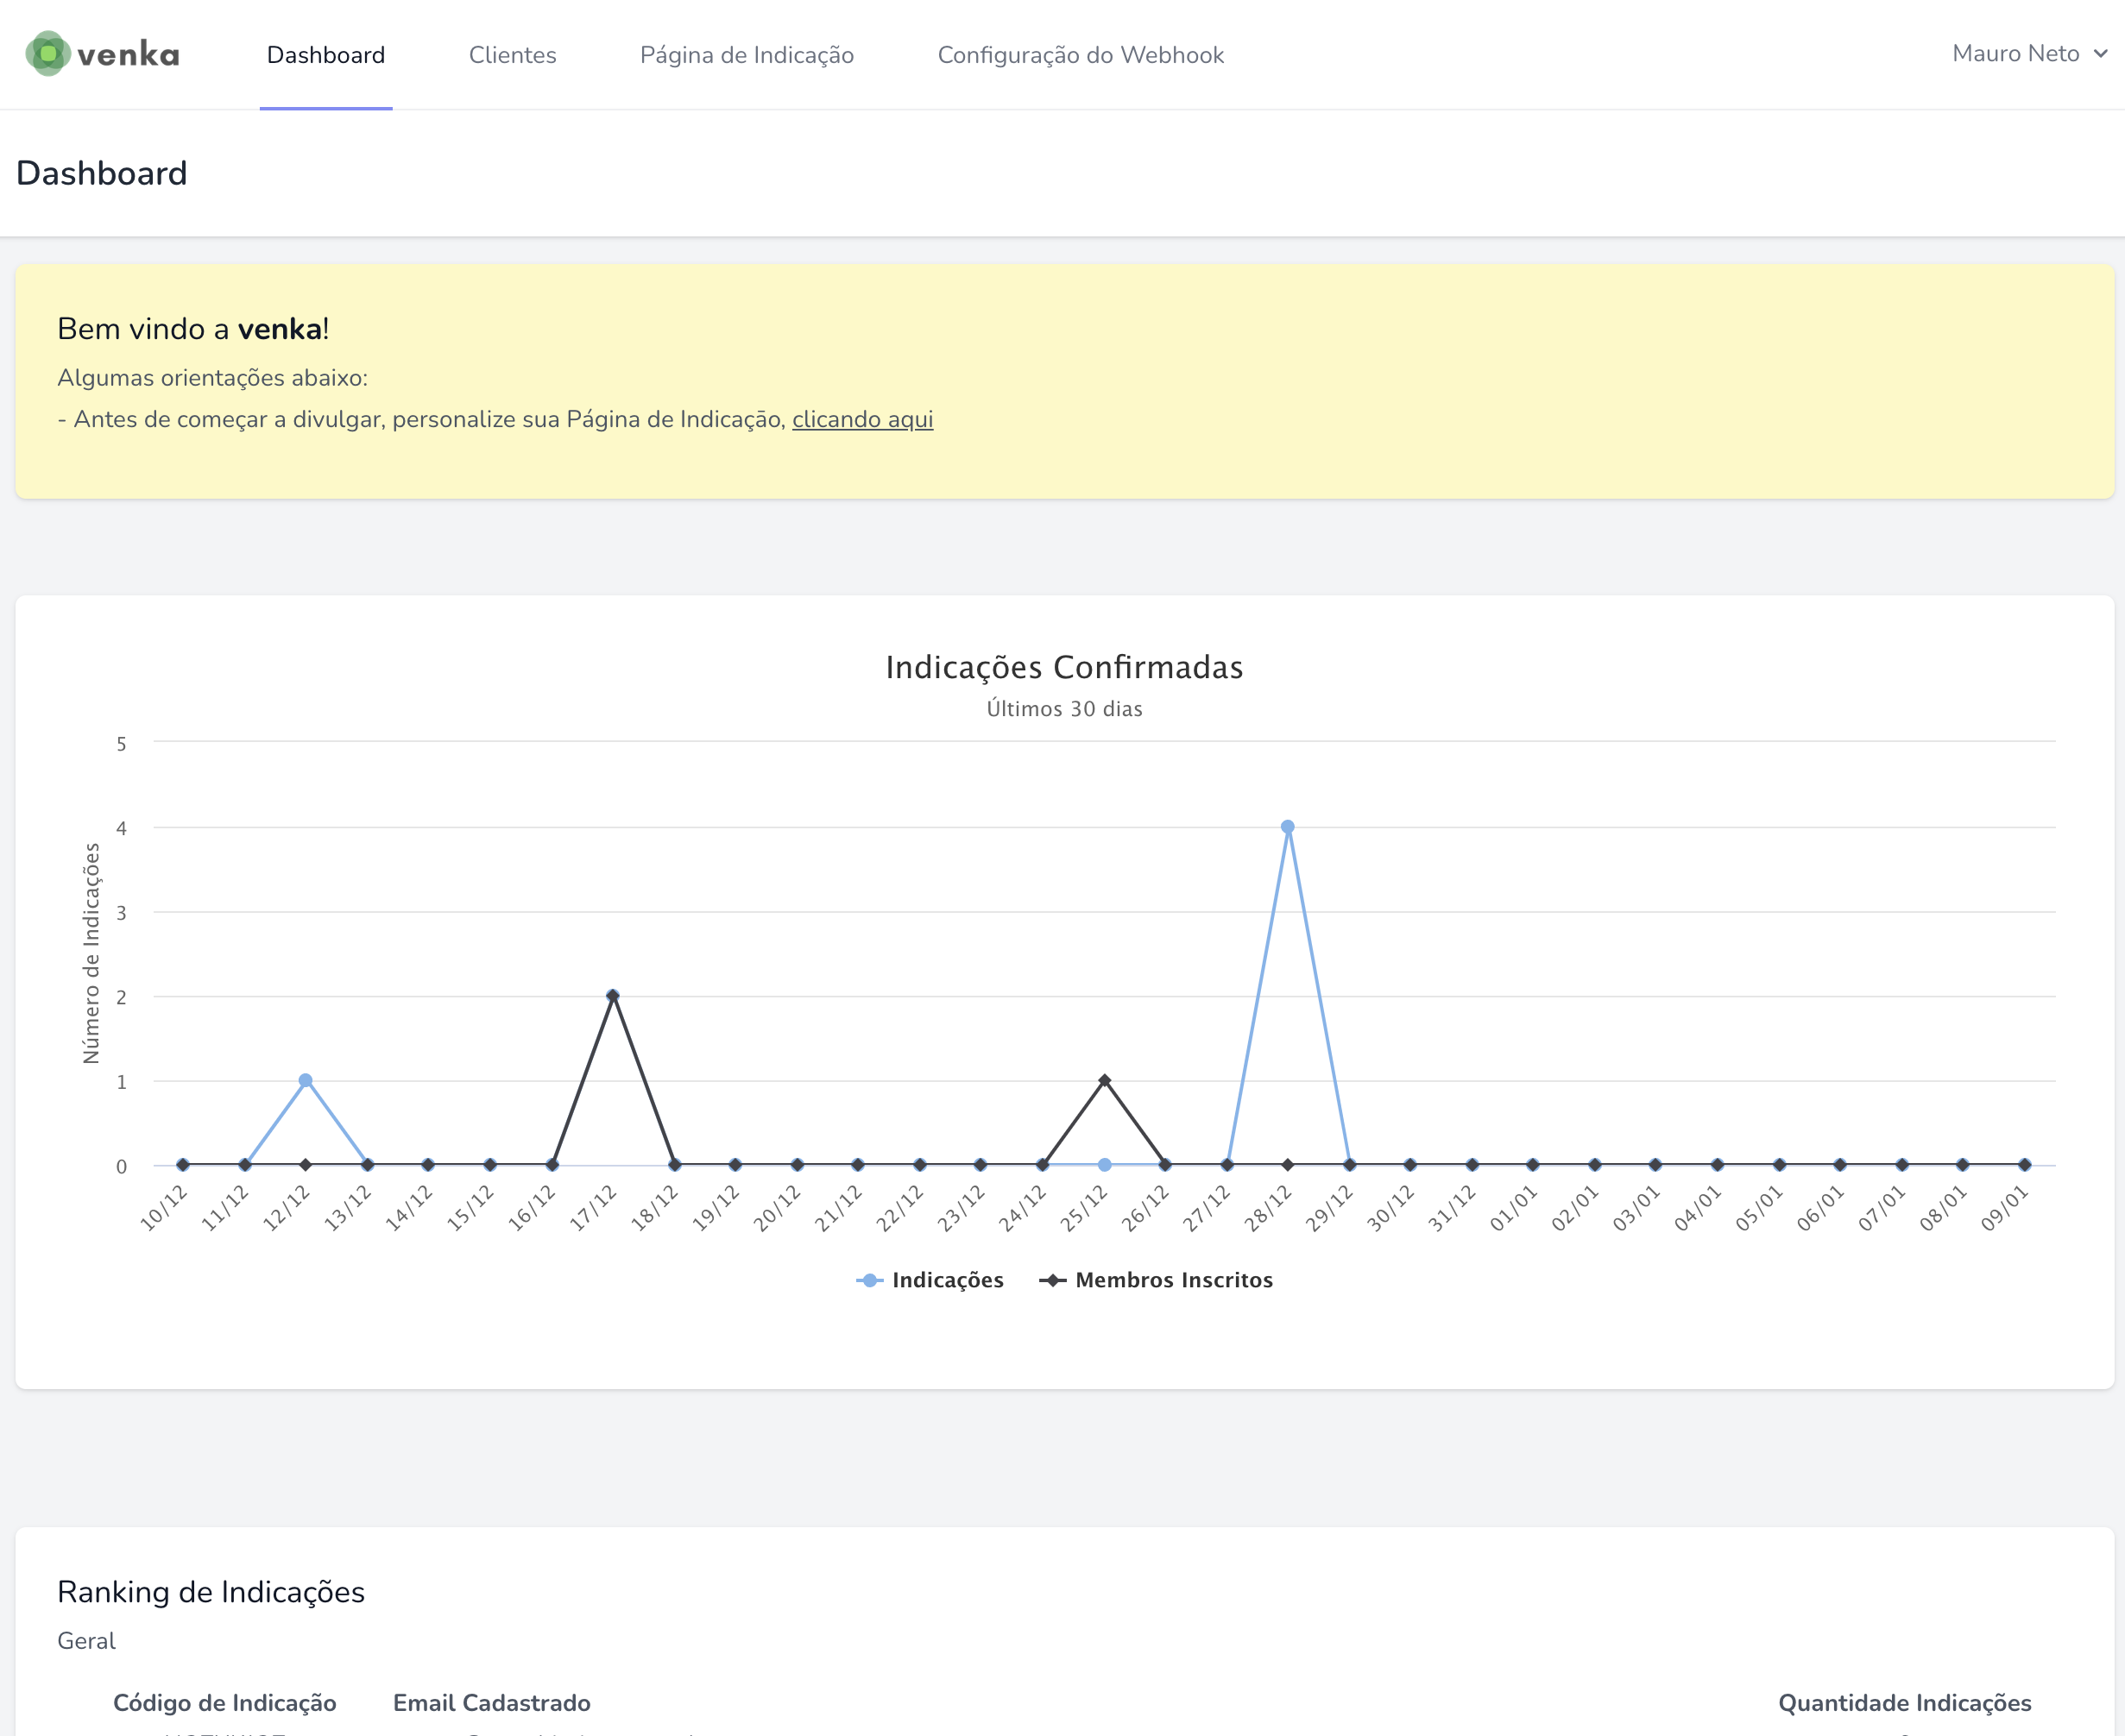The image size is (2125, 1736).
Task: Open Página de Indicação tab
Action: 747,55
